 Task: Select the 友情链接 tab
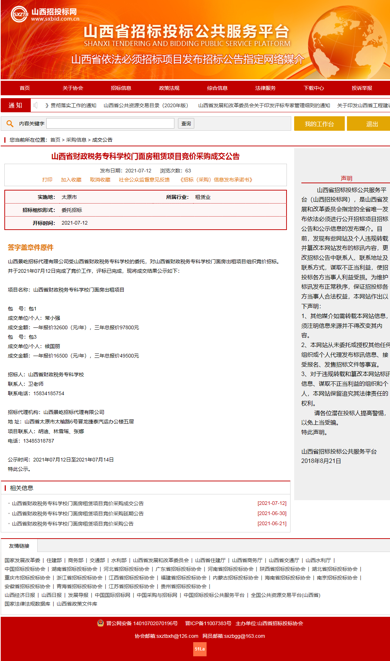pyautogui.click(x=19, y=546)
